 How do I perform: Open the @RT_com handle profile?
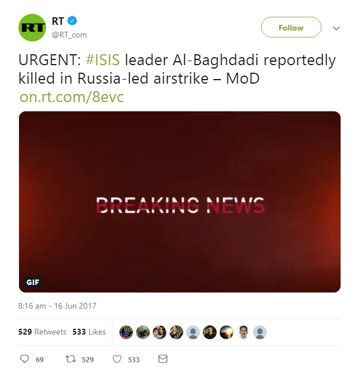[70, 34]
